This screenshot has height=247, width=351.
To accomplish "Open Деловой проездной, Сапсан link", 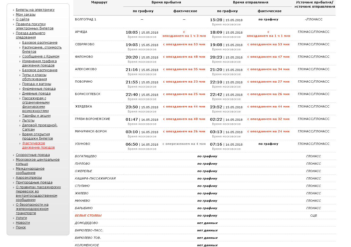I will coord(40,127).
